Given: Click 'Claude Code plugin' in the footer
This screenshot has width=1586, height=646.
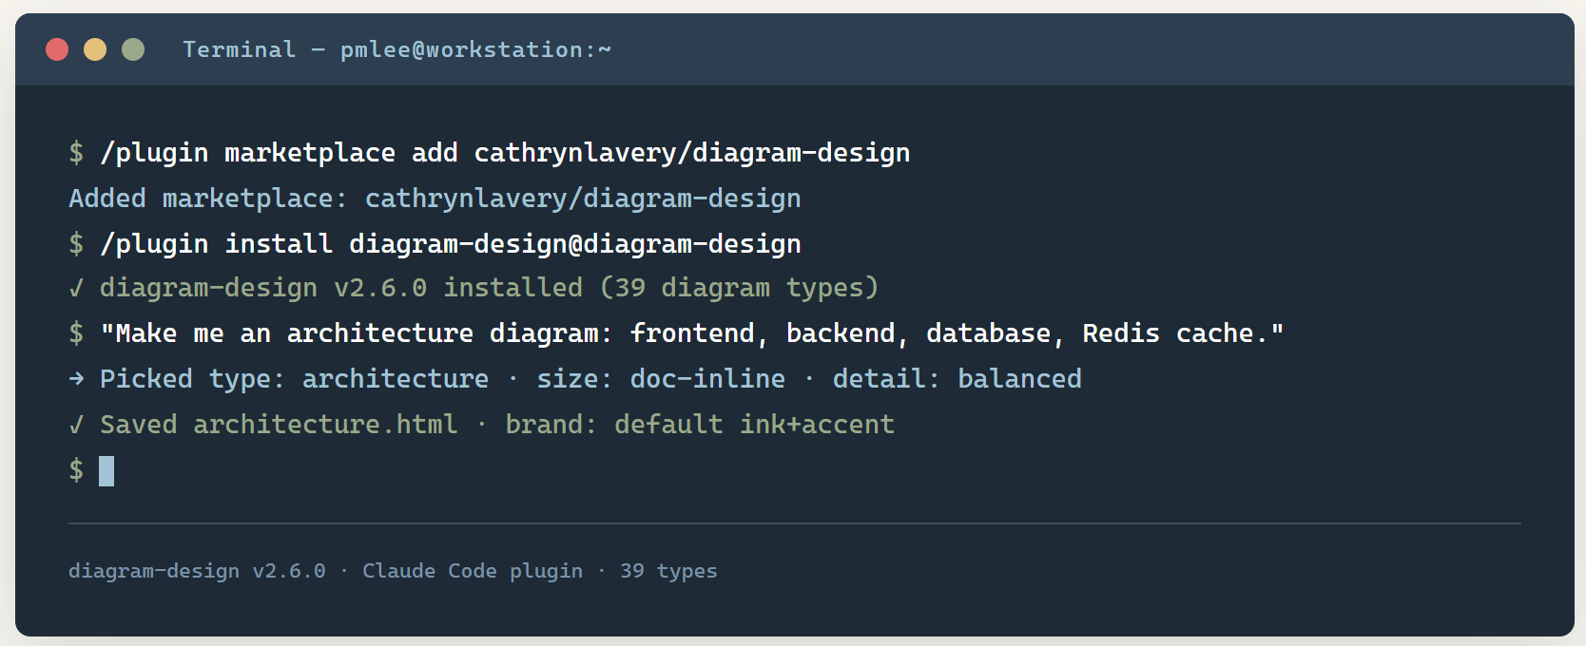Looking at the screenshot, I should 473,571.
